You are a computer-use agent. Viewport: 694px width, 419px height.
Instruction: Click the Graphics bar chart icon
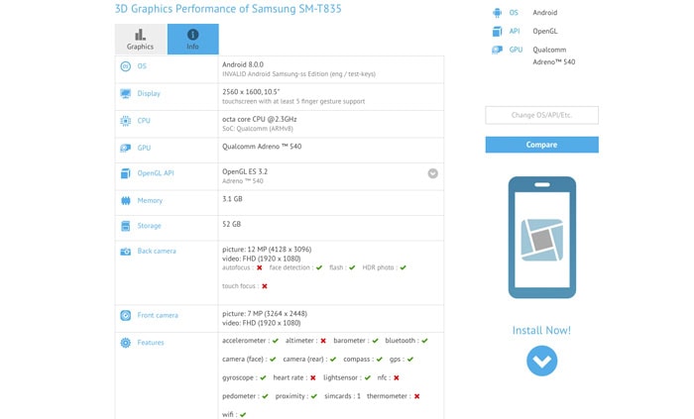click(x=141, y=35)
